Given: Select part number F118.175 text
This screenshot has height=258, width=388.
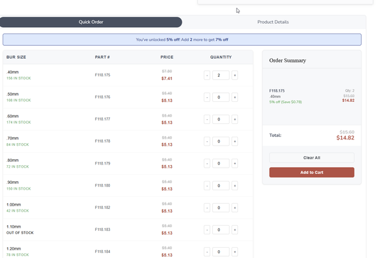Looking at the screenshot, I should (x=102, y=75).
